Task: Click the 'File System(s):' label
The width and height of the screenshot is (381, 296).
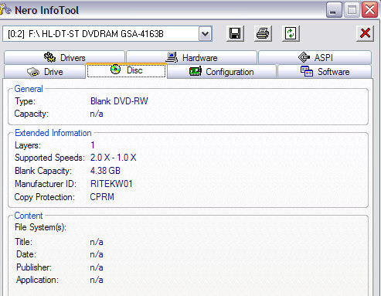Action: point(40,227)
